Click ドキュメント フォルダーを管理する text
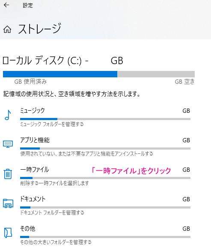This screenshot has width=211, height=250. 52,213
